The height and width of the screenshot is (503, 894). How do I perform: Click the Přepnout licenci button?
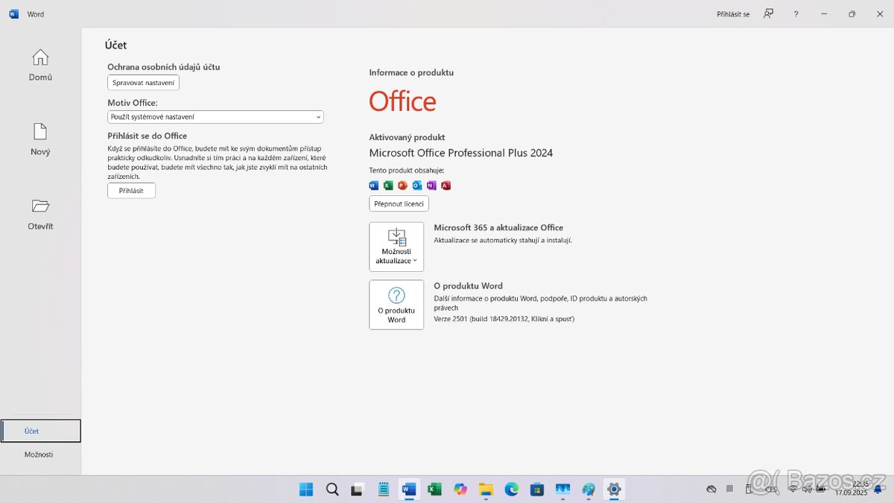pos(399,203)
